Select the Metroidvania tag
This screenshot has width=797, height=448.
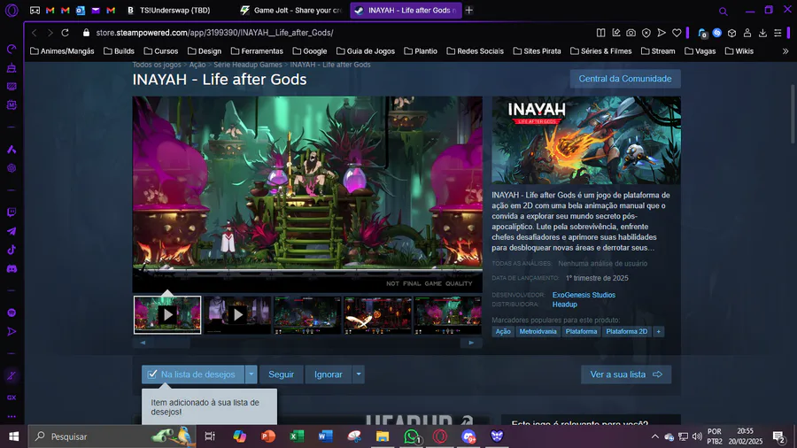[x=538, y=331]
